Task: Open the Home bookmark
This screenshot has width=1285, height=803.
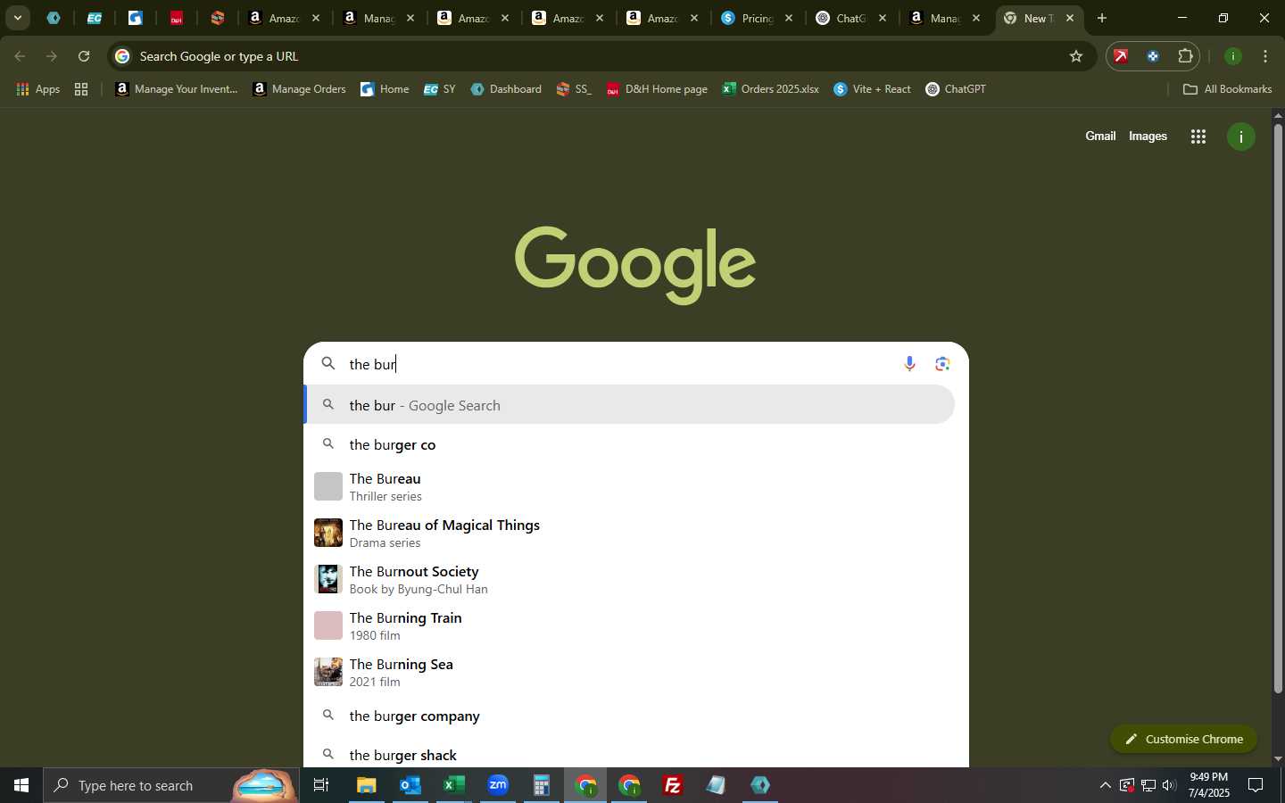Action: tap(385, 89)
